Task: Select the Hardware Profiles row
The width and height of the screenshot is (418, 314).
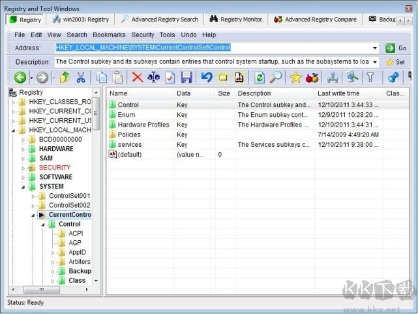Action: [x=257, y=125]
